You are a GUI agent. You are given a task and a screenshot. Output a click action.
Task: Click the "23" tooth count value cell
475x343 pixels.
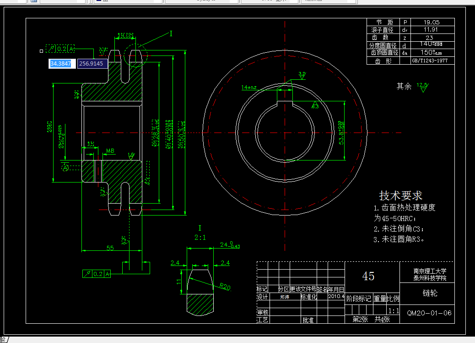432,38
